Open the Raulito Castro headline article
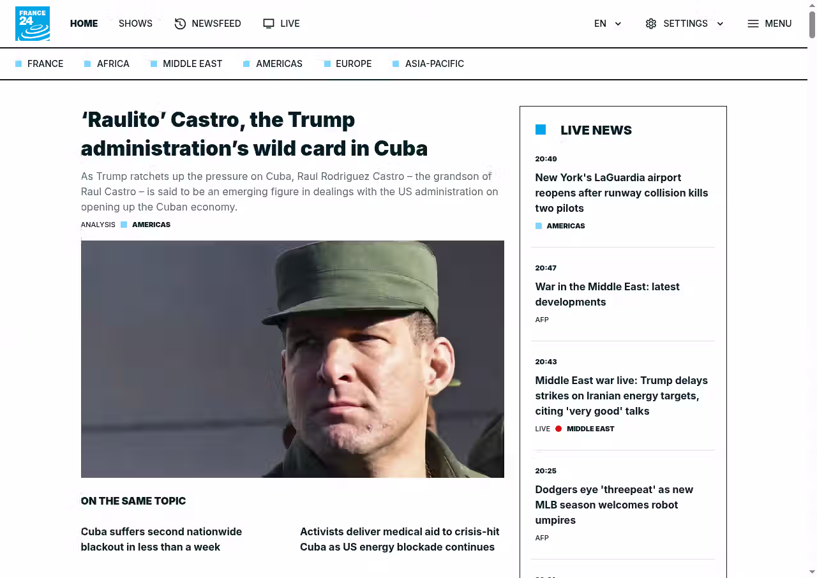Screen dimensions: 817x578 [254, 134]
